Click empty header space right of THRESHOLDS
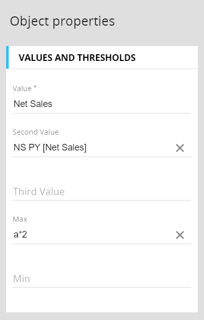The image size is (204, 320). click(166, 57)
